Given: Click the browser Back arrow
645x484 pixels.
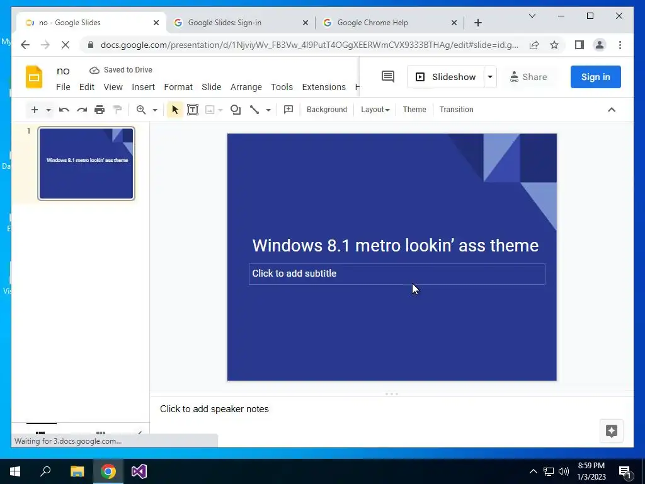Looking at the screenshot, I should [25, 45].
